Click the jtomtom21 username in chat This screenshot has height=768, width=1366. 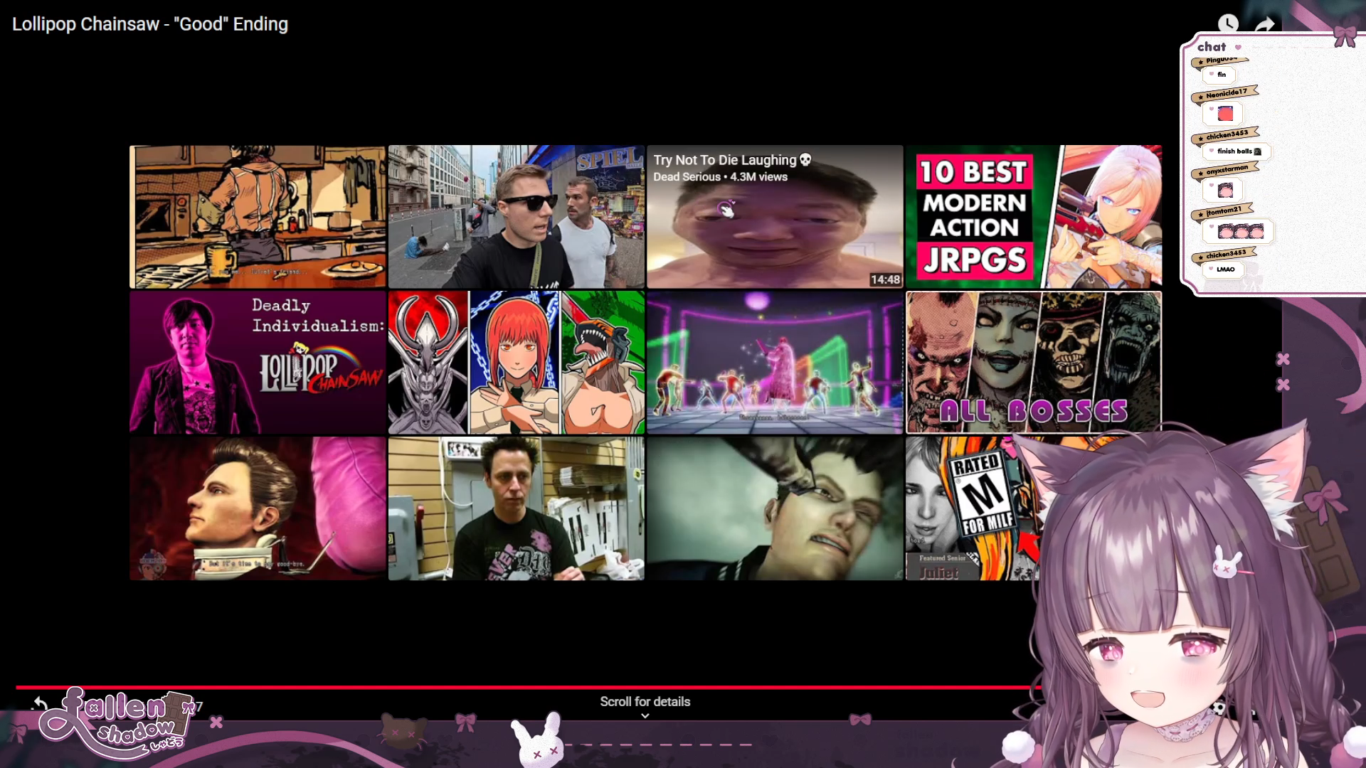coord(1223,210)
